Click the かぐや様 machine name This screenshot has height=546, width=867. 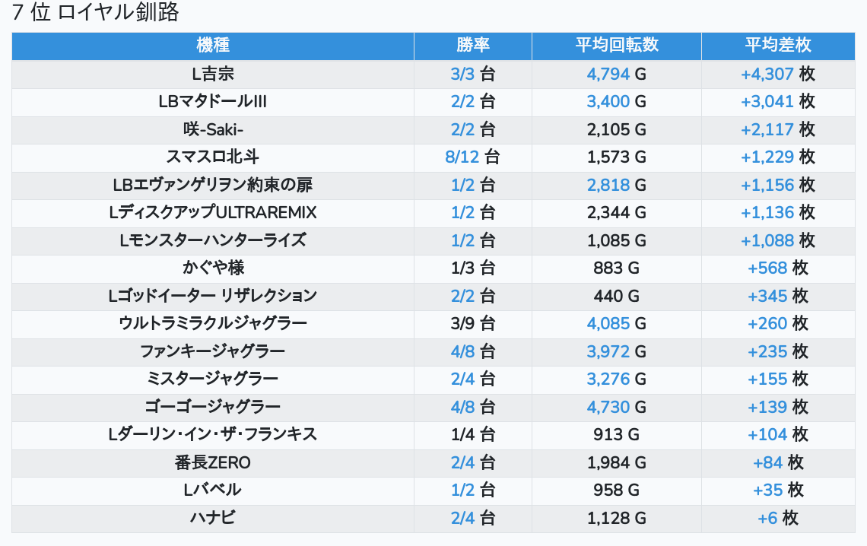213,268
